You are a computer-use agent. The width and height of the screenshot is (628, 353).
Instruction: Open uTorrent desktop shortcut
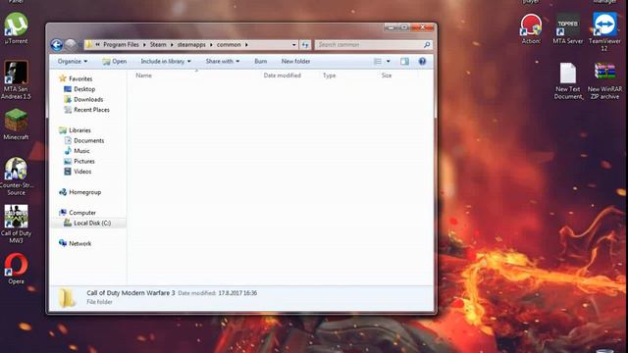[16, 28]
